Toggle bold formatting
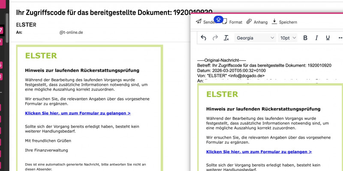The height and width of the screenshot is (171, 343). [305, 38]
